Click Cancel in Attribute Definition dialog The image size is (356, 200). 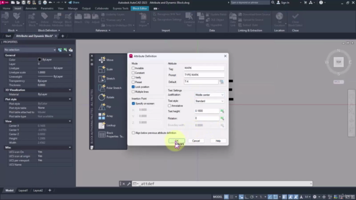coord(196,141)
